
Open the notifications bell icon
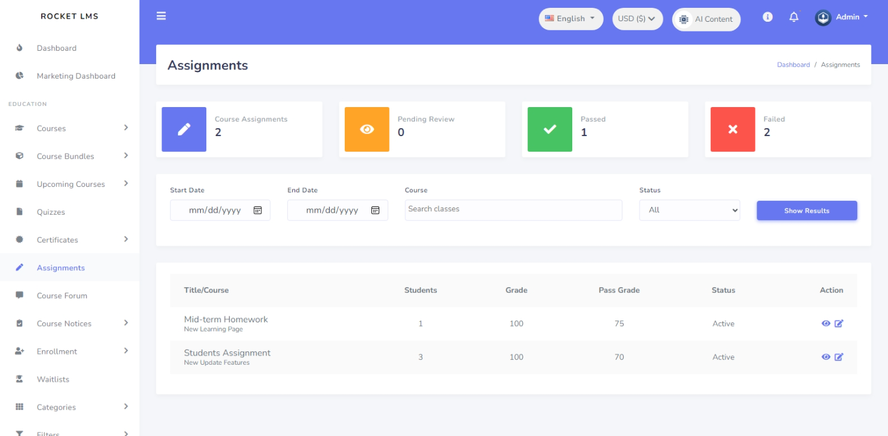(x=794, y=17)
